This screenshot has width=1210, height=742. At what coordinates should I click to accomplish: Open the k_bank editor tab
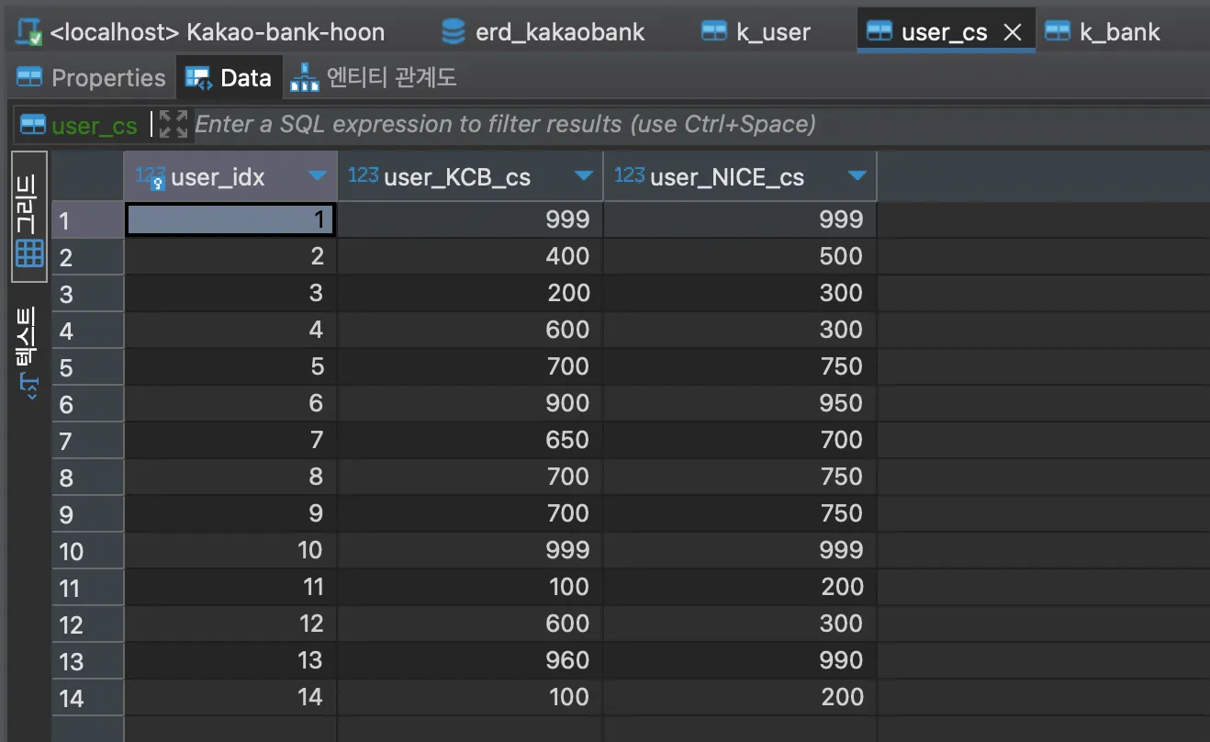[x=1104, y=32]
